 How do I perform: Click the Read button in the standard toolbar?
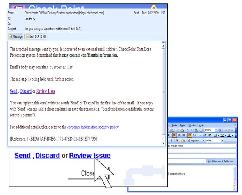[228, 130]
